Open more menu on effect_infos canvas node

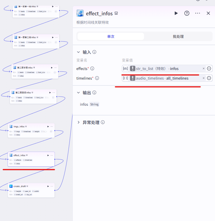pyautogui.click(x=52, y=155)
